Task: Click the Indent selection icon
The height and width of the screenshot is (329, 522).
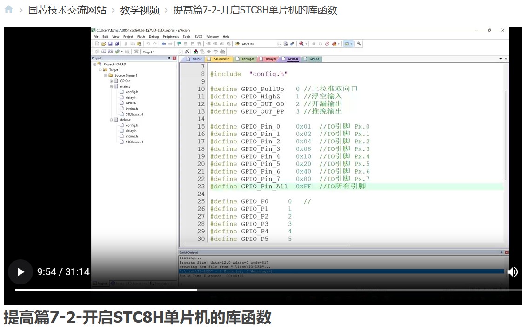Action: [208, 44]
